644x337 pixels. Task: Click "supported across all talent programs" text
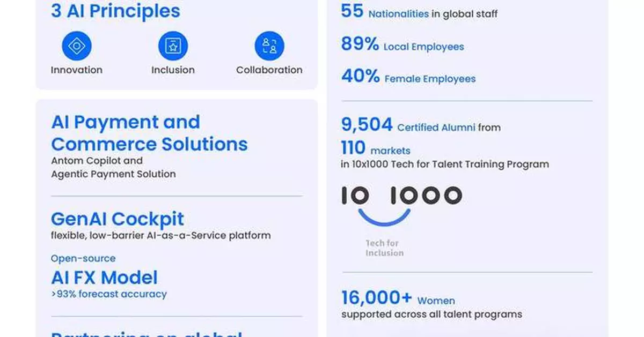point(431,314)
